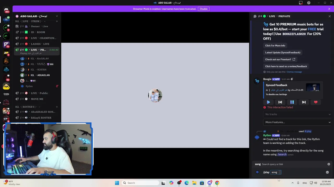
Task: Click the Synced Feedback album thumbnail
Action: [x=313, y=87]
